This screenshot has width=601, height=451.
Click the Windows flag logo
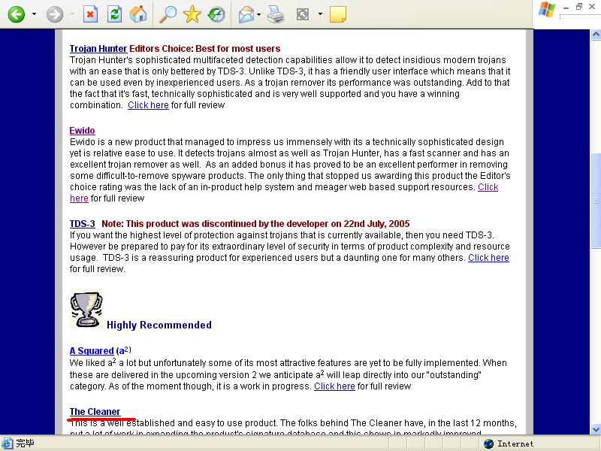coord(547,10)
